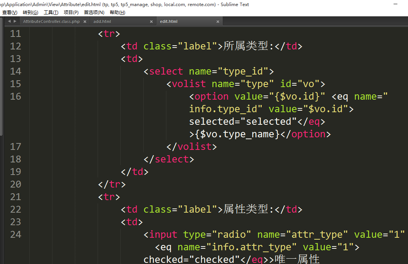
Task: Click line number 24 in the gutter
Action: 16,234
